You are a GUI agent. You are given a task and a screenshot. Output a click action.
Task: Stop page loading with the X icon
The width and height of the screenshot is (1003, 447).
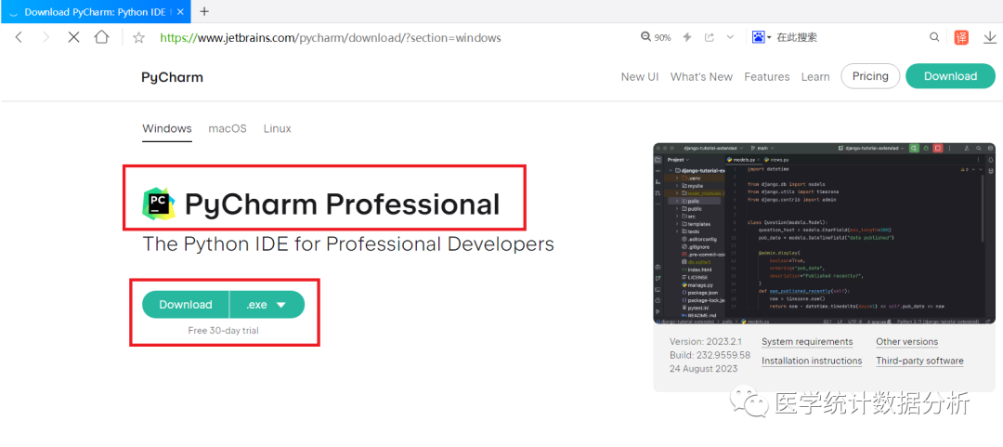73,38
